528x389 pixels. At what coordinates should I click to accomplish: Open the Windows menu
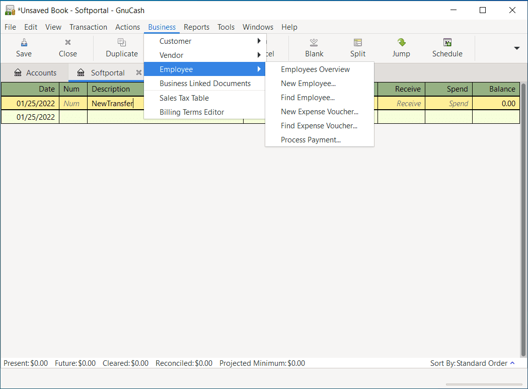258,27
